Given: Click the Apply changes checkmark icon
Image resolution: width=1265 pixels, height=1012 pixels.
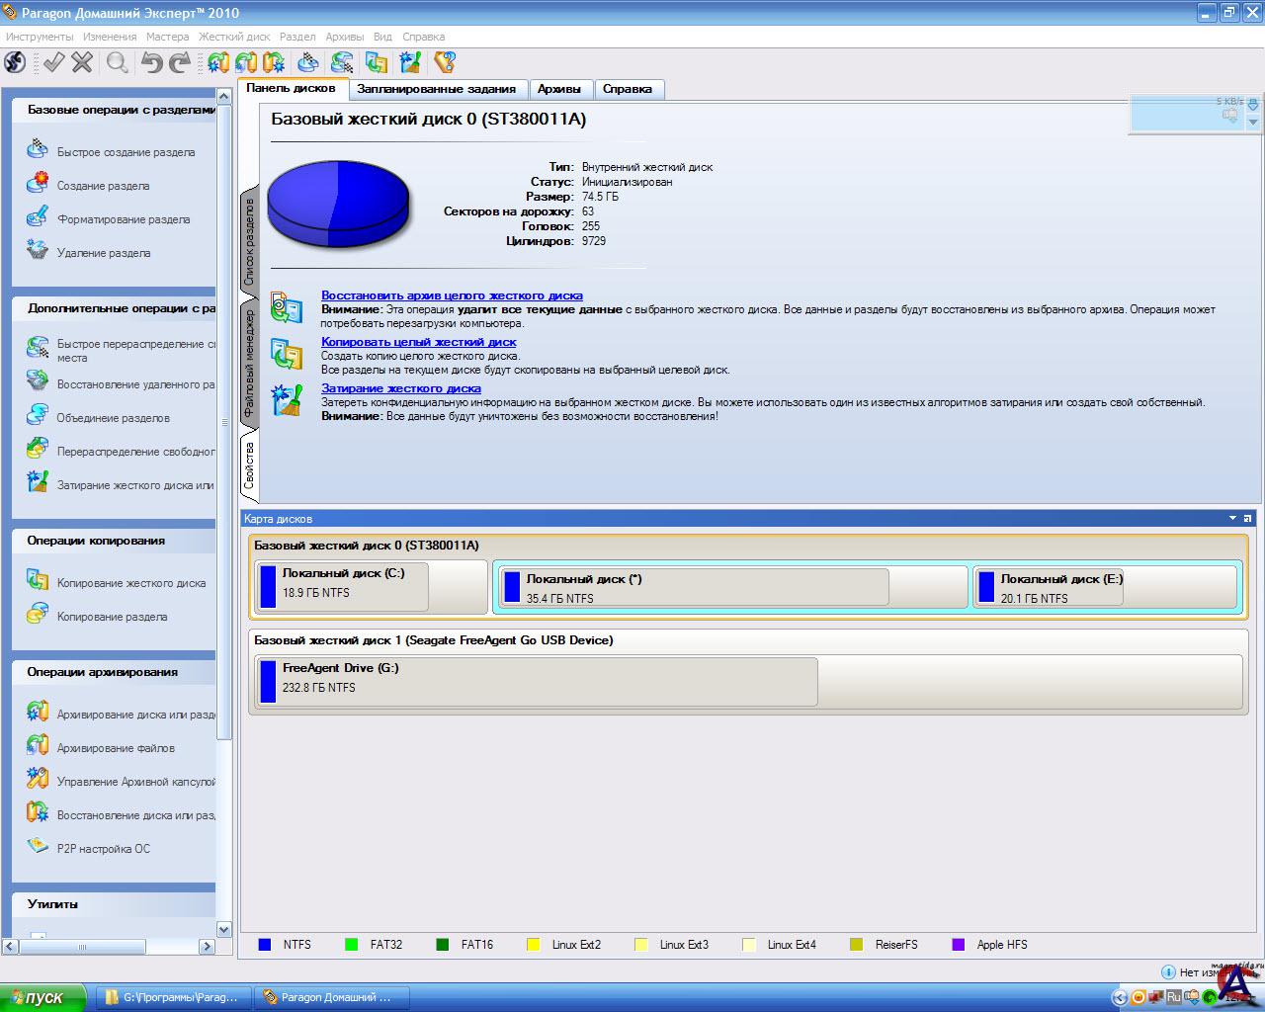Looking at the screenshot, I should pyautogui.click(x=53, y=63).
